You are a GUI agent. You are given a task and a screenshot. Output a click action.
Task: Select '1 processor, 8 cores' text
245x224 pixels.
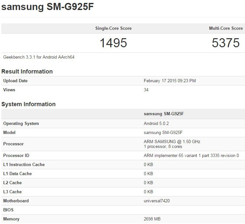point(163,147)
